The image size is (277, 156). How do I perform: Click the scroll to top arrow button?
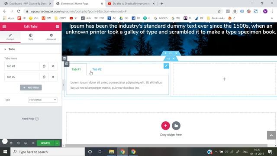coord(271,135)
